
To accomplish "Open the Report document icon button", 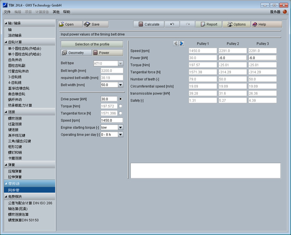I will (203, 24).
